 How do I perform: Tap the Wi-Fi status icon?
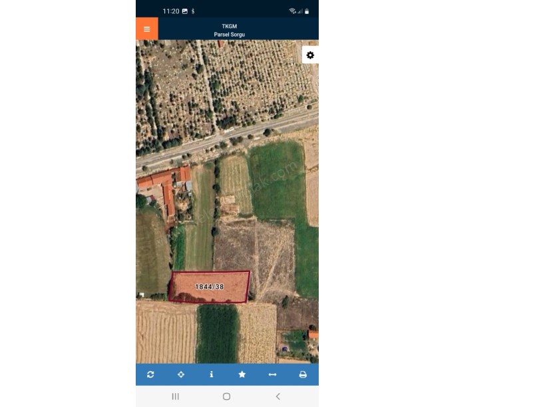click(293, 11)
